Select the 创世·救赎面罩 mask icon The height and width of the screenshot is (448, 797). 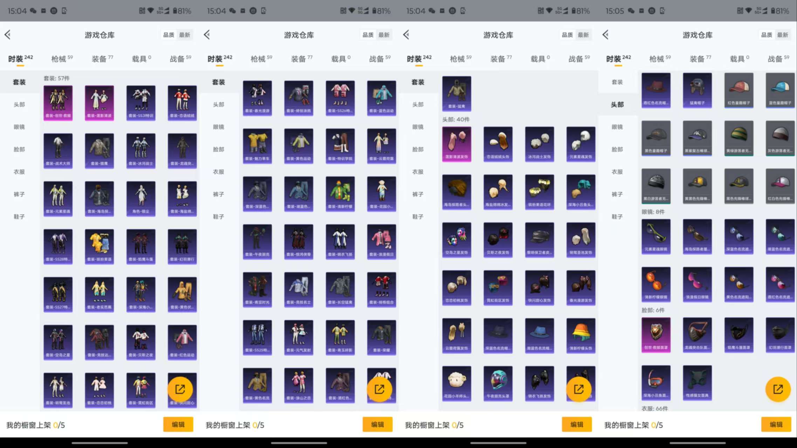click(x=655, y=335)
